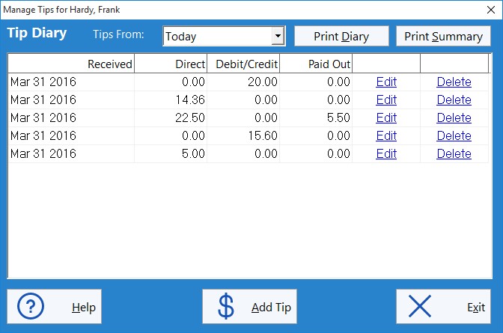Click the dollar sign Add Tip icon
The width and height of the screenshot is (503, 333).
tap(226, 306)
